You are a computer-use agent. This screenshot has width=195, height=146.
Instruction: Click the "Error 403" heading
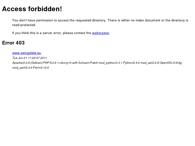tap(13, 43)
